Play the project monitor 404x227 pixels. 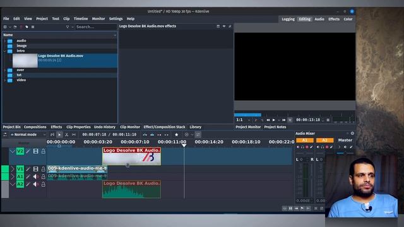[274, 120]
